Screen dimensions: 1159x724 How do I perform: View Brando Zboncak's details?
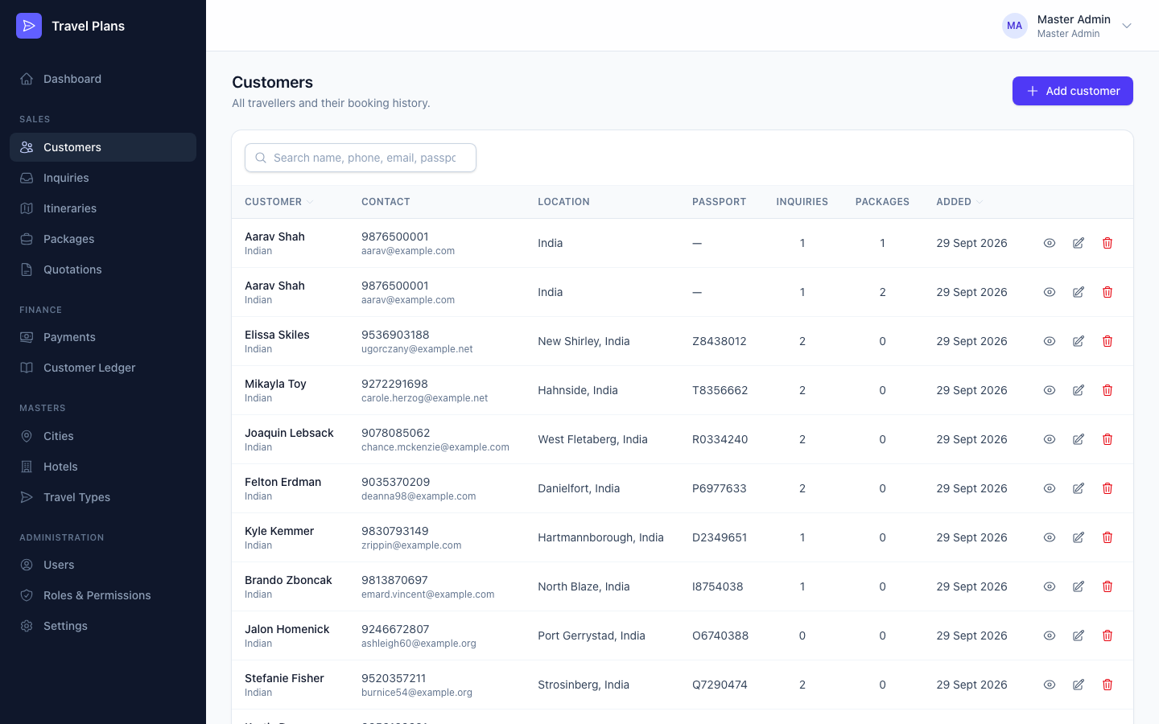click(x=1050, y=586)
